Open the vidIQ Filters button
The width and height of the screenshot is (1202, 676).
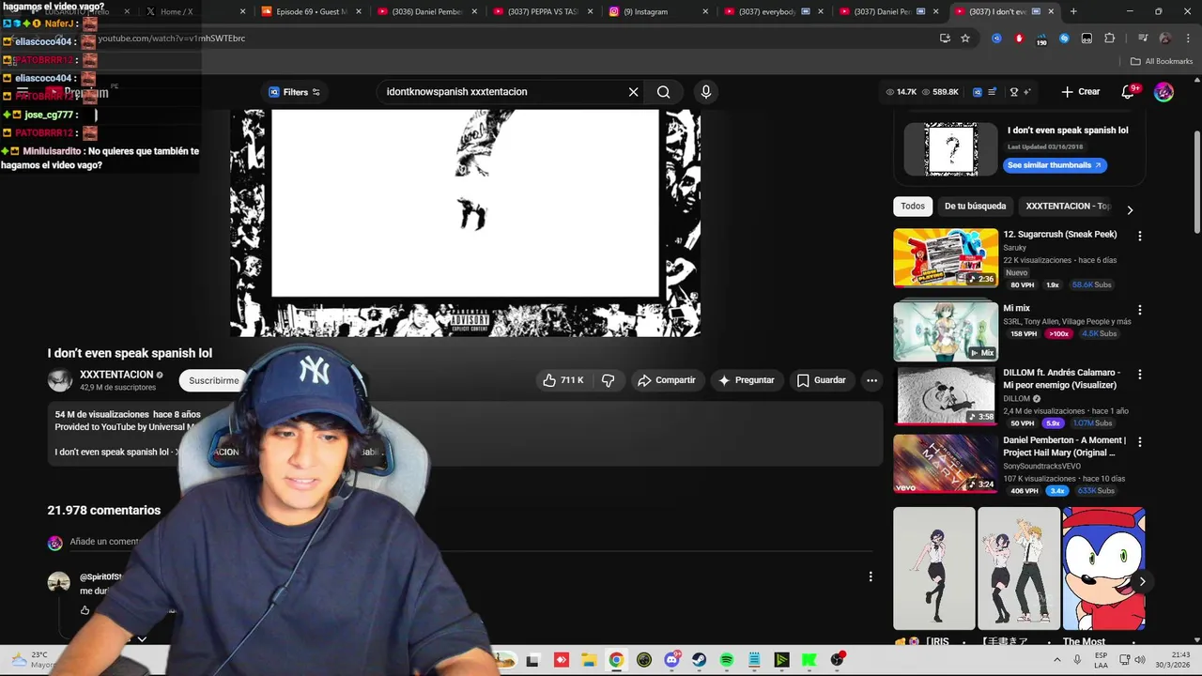point(295,92)
